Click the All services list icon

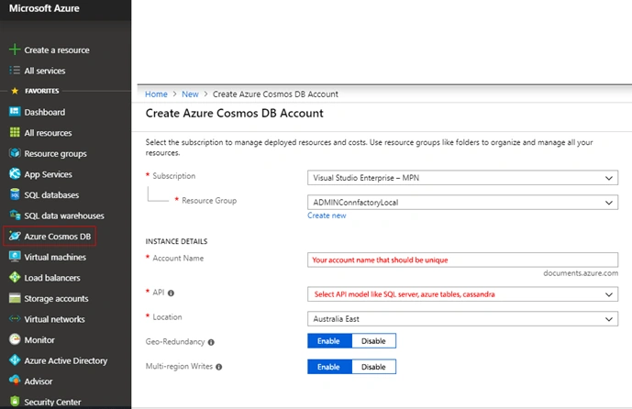15,71
